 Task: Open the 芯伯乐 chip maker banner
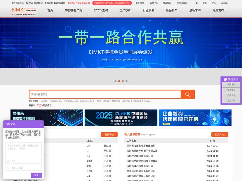click(47, 118)
